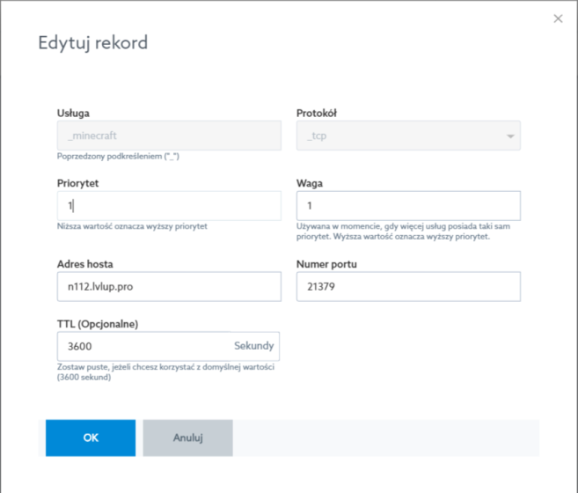578x493 pixels.
Task: Click the Adres hosta label
Action: (x=84, y=263)
